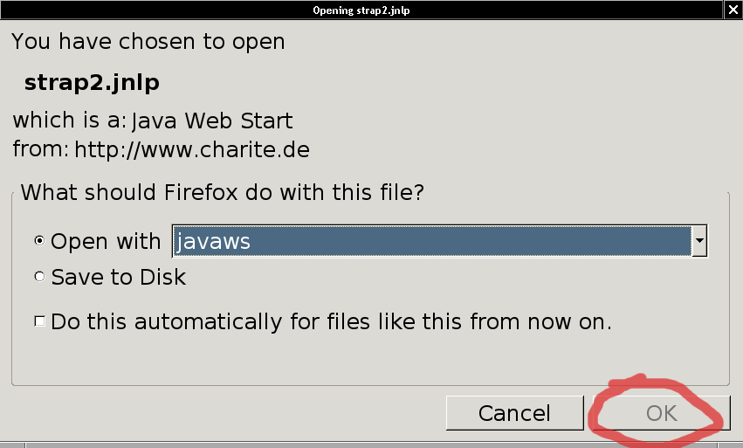
Task: Expand the dropdown arrow beside javaws
Action: pyautogui.click(x=698, y=241)
